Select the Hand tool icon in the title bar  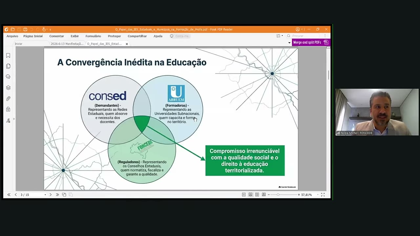(44, 29)
